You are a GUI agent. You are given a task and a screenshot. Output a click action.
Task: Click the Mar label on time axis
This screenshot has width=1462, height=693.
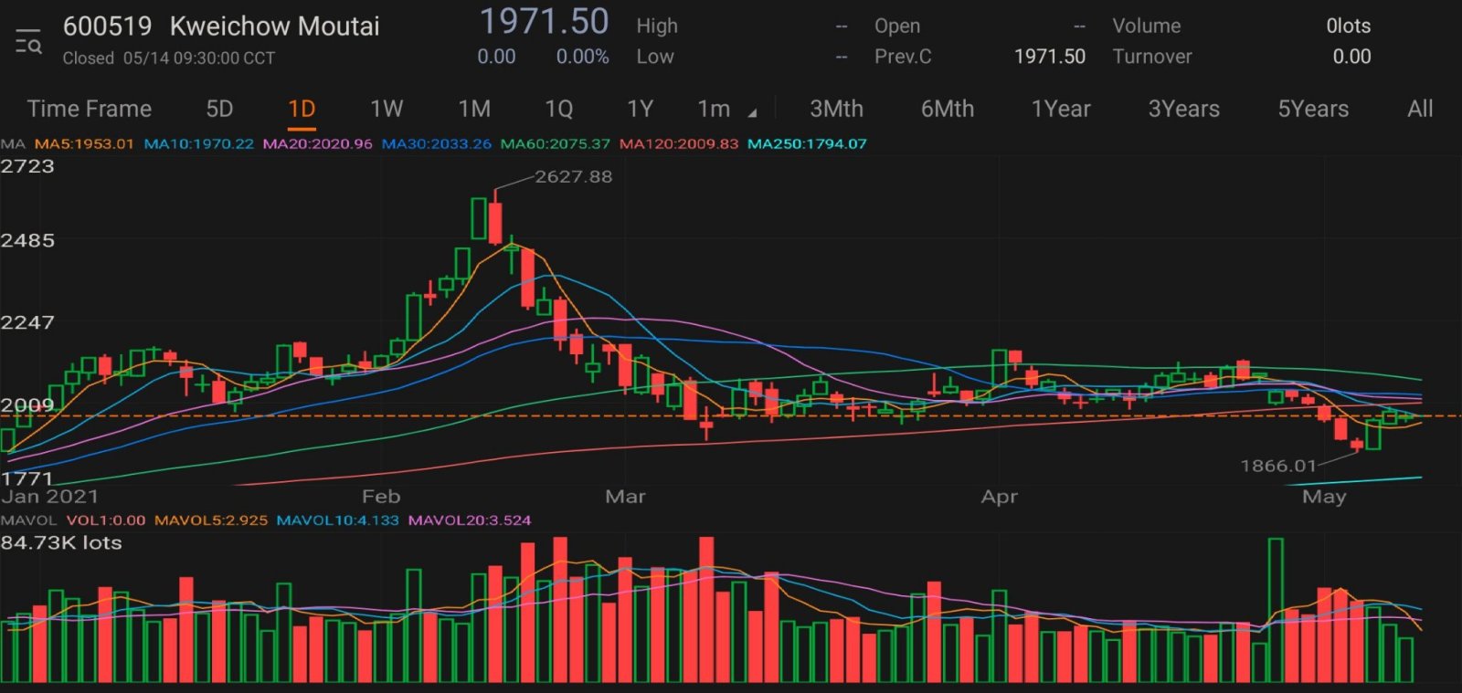point(625,497)
